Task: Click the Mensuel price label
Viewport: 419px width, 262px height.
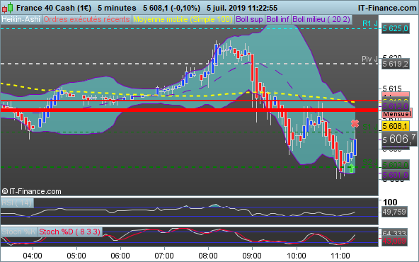Action: (396, 114)
